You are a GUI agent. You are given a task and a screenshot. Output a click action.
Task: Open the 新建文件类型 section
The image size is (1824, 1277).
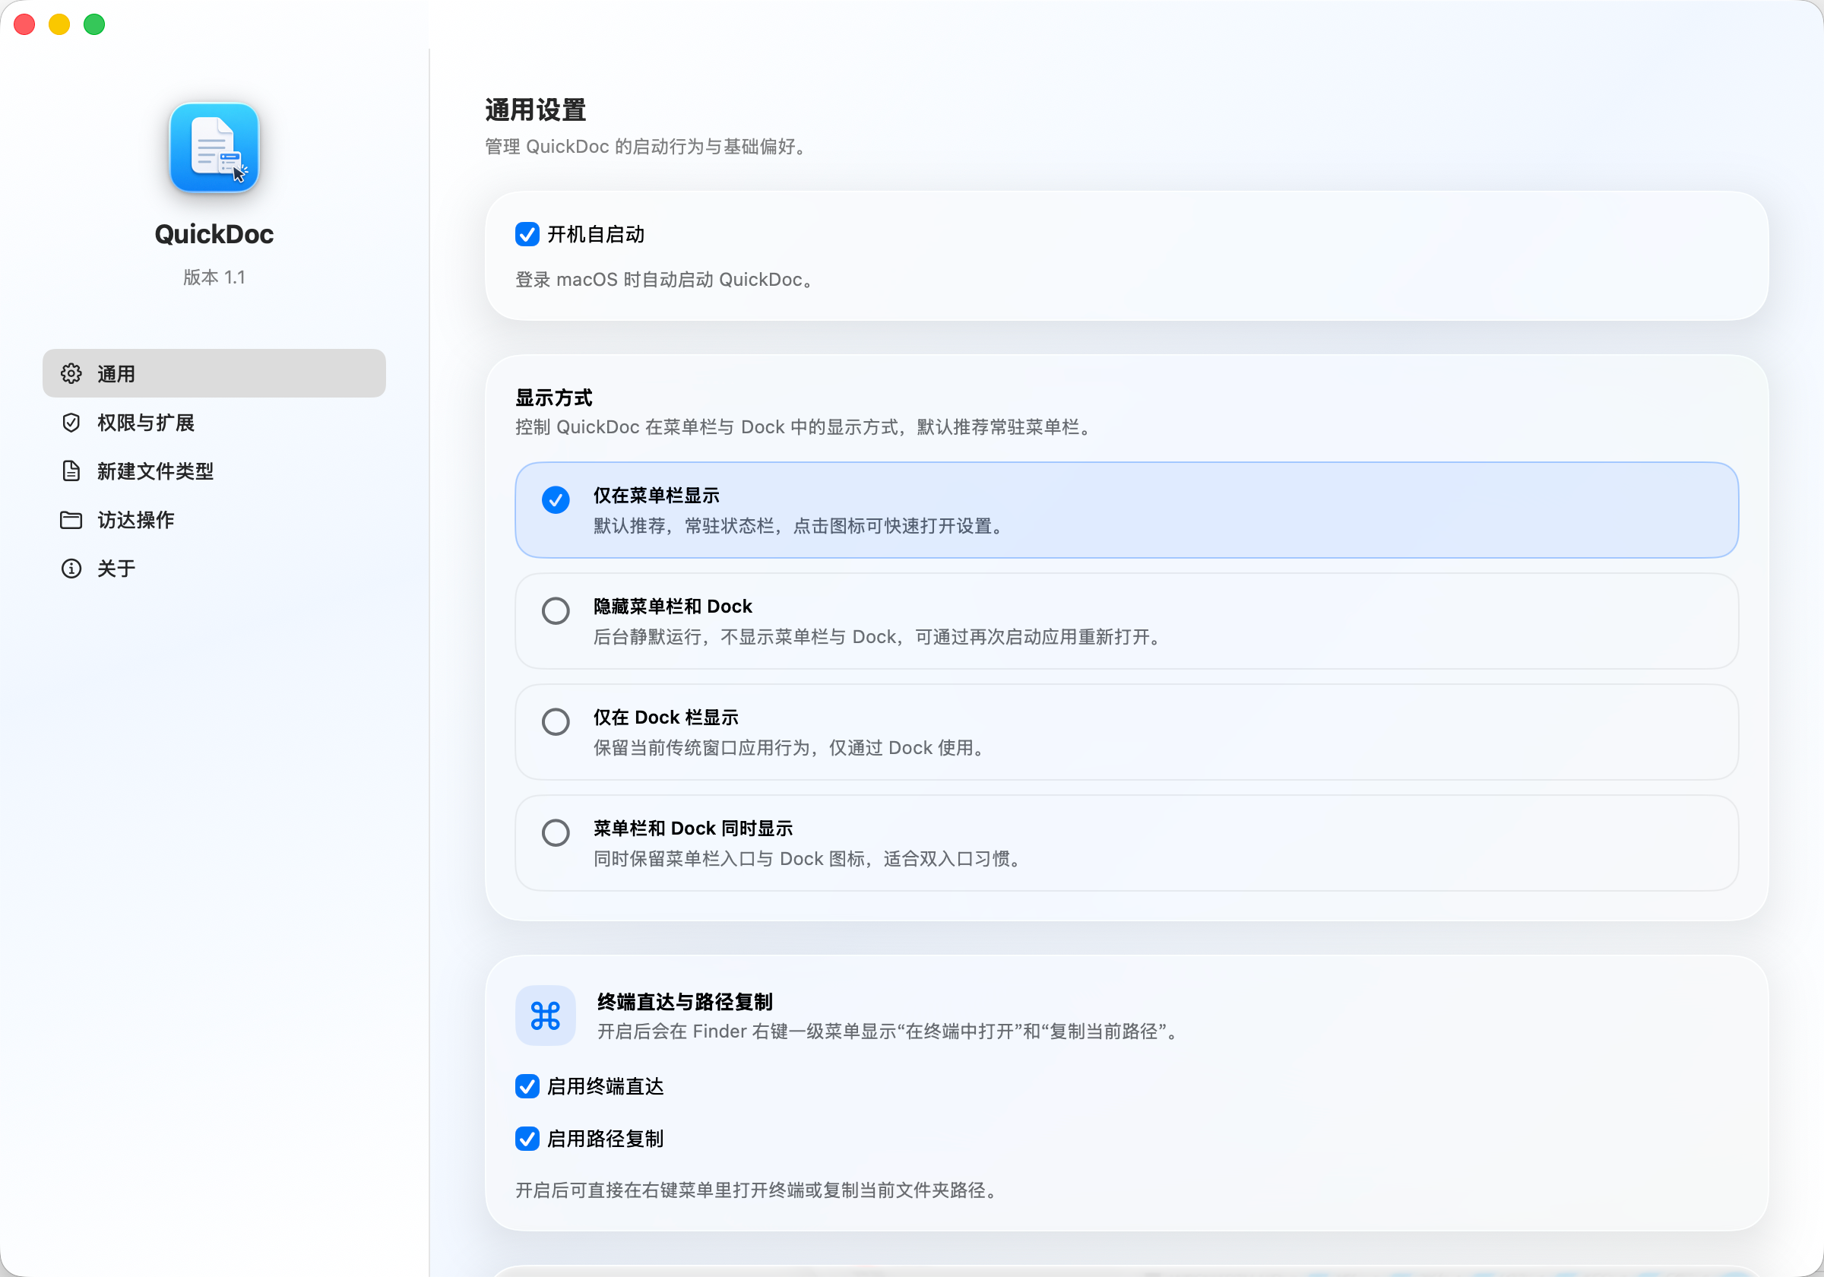pos(214,471)
